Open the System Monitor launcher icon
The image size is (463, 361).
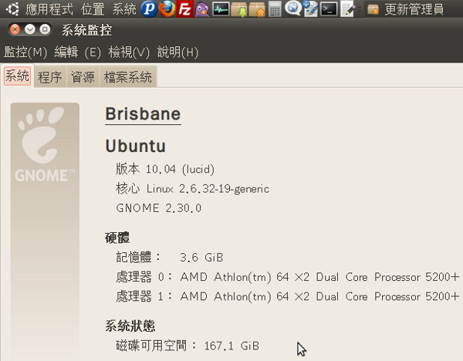(221, 8)
